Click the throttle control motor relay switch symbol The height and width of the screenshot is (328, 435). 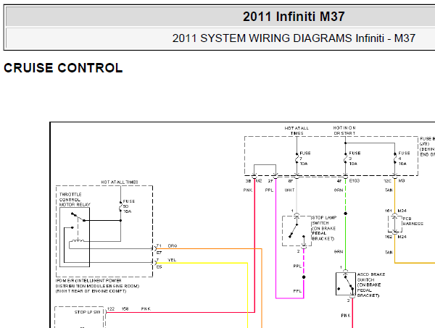75,237
